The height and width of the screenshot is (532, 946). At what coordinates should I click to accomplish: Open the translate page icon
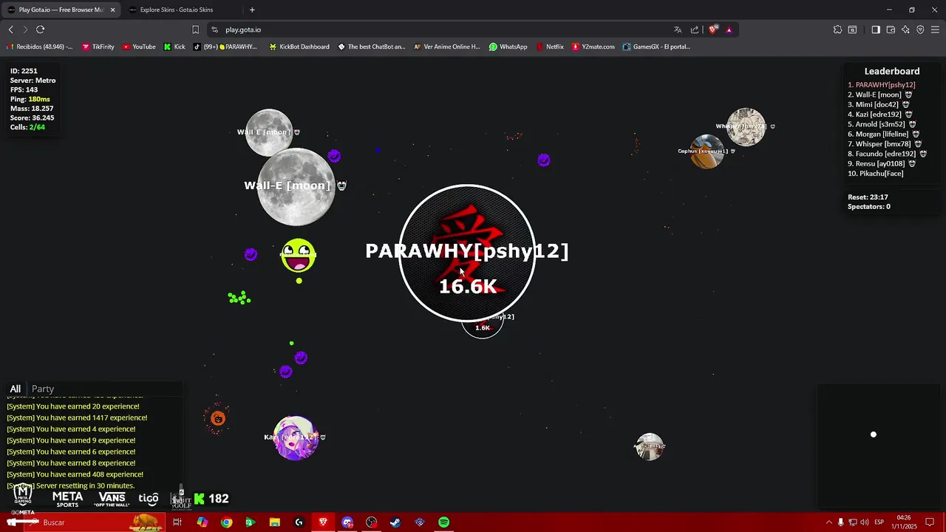point(678,30)
